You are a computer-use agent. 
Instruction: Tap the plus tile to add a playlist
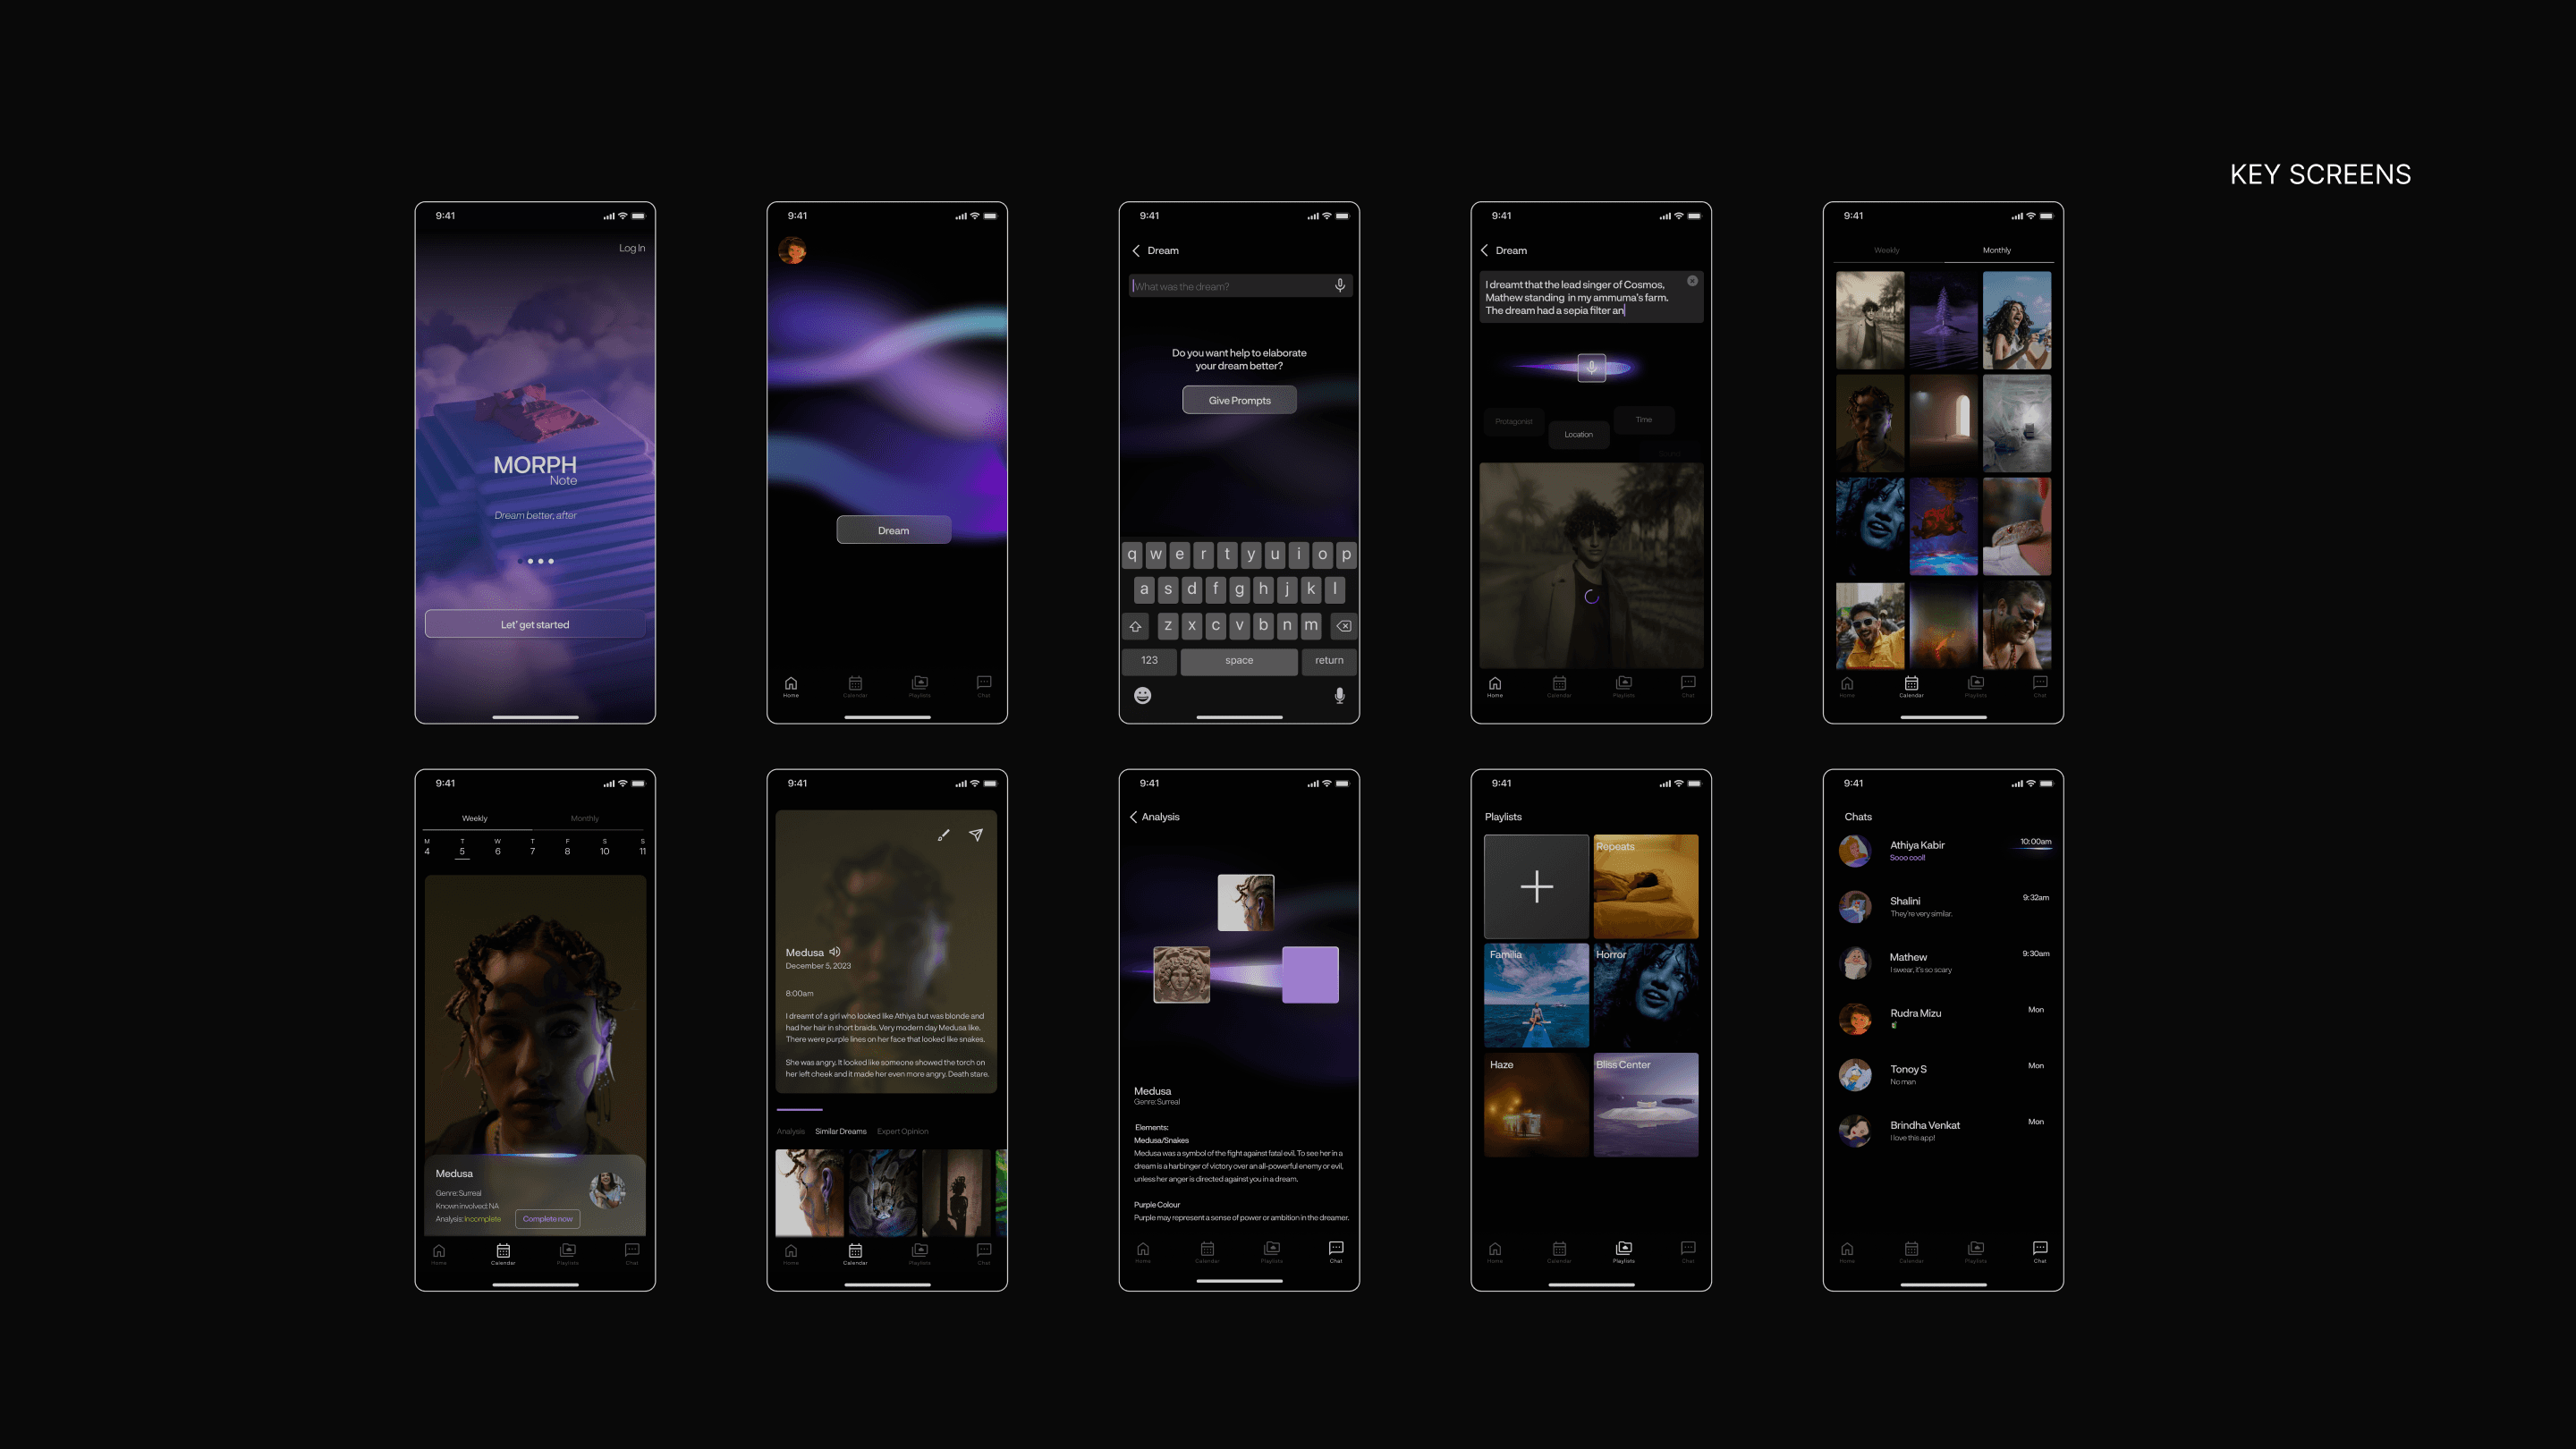pos(1536,886)
